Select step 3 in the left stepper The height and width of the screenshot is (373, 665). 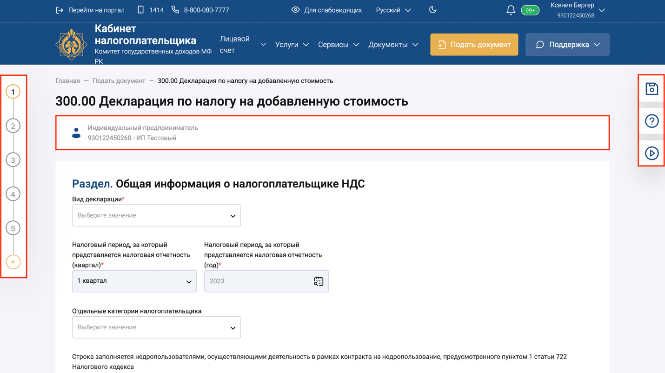13,160
